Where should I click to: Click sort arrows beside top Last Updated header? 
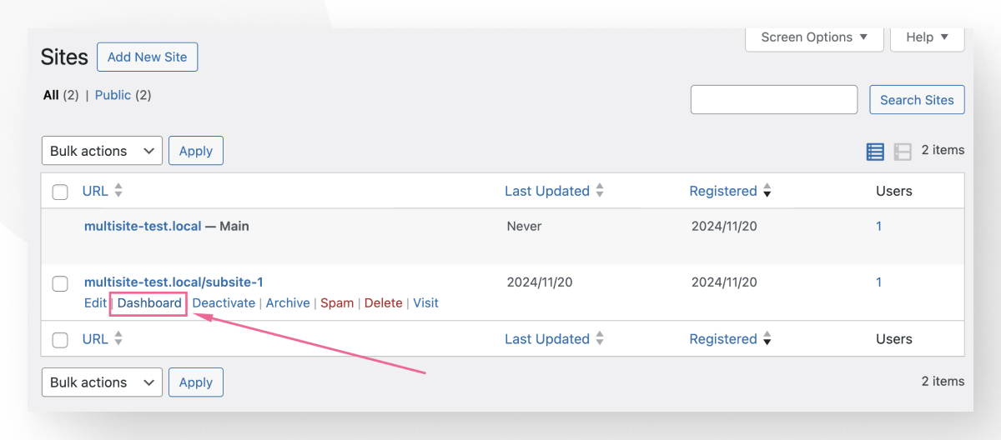(x=600, y=191)
